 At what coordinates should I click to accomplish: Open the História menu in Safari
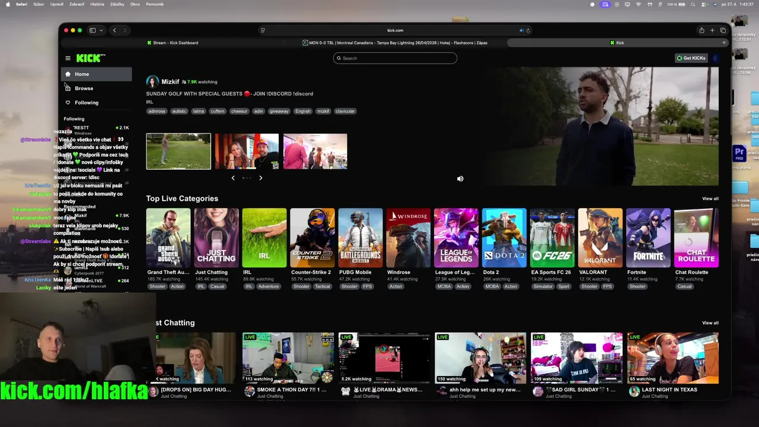97,4
